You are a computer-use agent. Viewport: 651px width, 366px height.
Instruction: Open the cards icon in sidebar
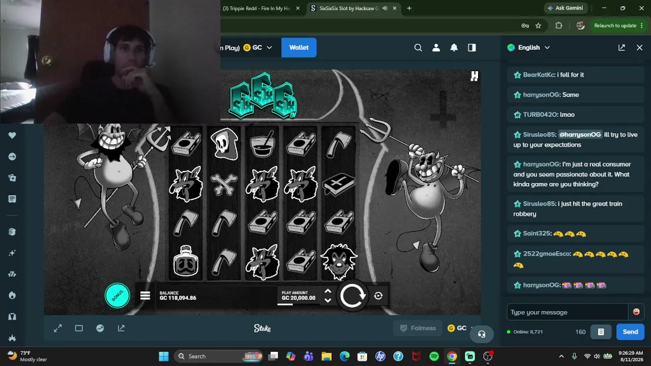[12, 178]
